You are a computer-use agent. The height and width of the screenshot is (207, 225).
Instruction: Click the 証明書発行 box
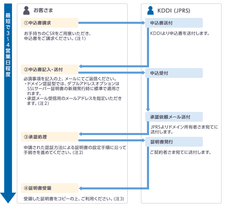[174, 142]
